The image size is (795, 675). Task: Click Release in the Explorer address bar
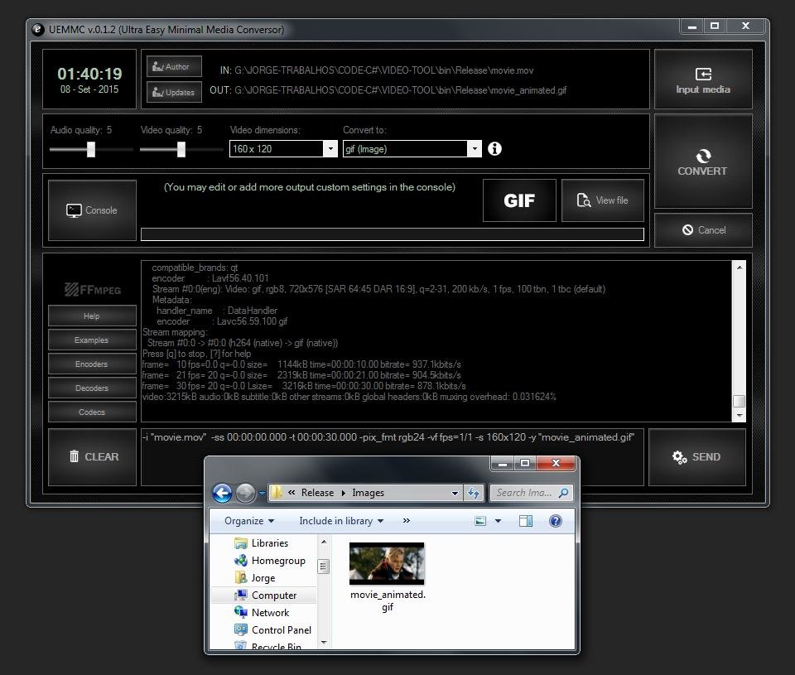pos(317,493)
